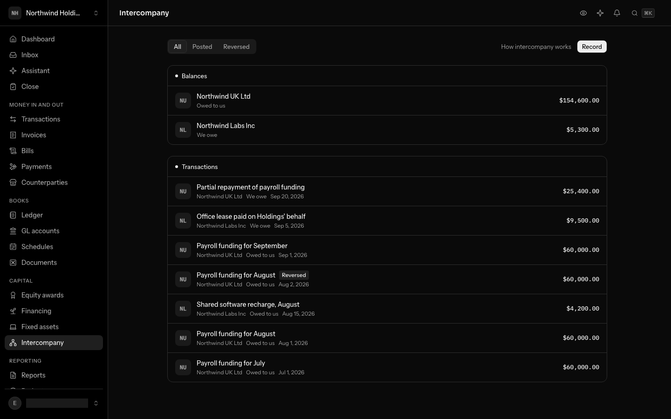Image resolution: width=671 pixels, height=419 pixels.
Task: Open the Inbox tray icon
Action: point(13,55)
